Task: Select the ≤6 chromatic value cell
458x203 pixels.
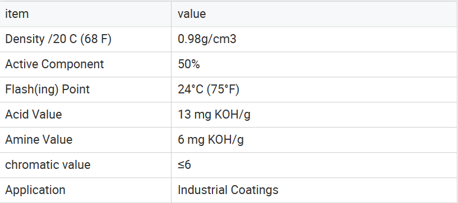Action: 184,165
